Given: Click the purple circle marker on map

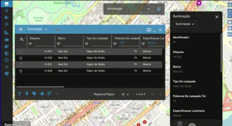Looking at the screenshot, I should (199, 3).
